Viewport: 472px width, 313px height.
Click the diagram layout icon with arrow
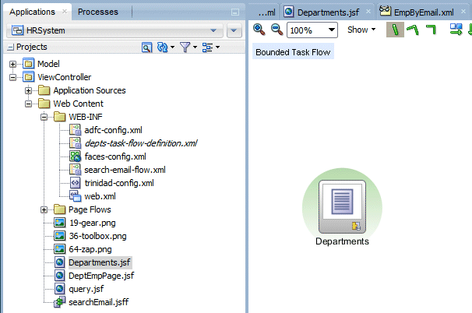click(x=456, y=30)
